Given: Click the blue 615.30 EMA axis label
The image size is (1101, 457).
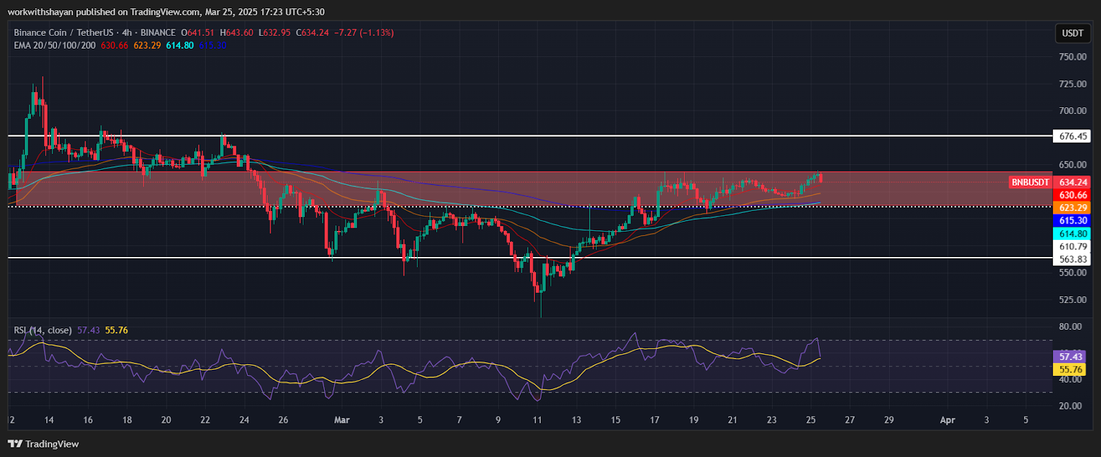Looking at the screenshot, I should click(x=1072, y=221).
